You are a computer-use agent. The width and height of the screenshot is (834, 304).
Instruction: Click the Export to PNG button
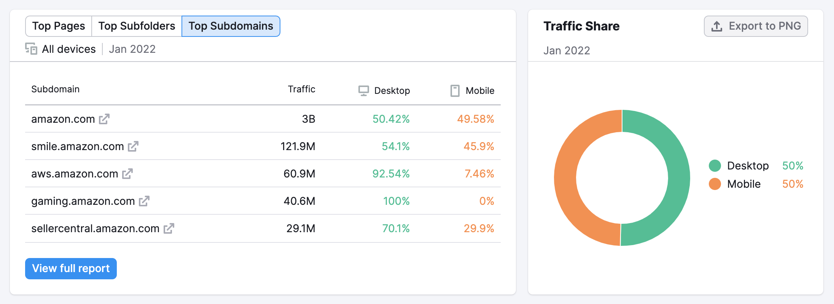[756, 26]
